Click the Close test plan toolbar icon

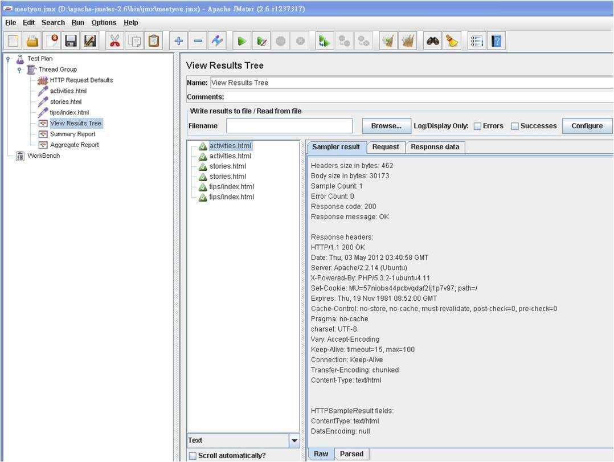pos(52,40)
